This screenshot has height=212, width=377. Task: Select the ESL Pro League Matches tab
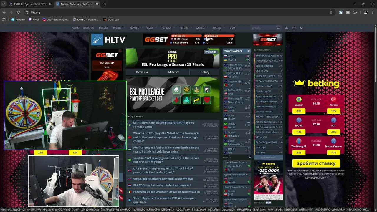click(174, 72)
